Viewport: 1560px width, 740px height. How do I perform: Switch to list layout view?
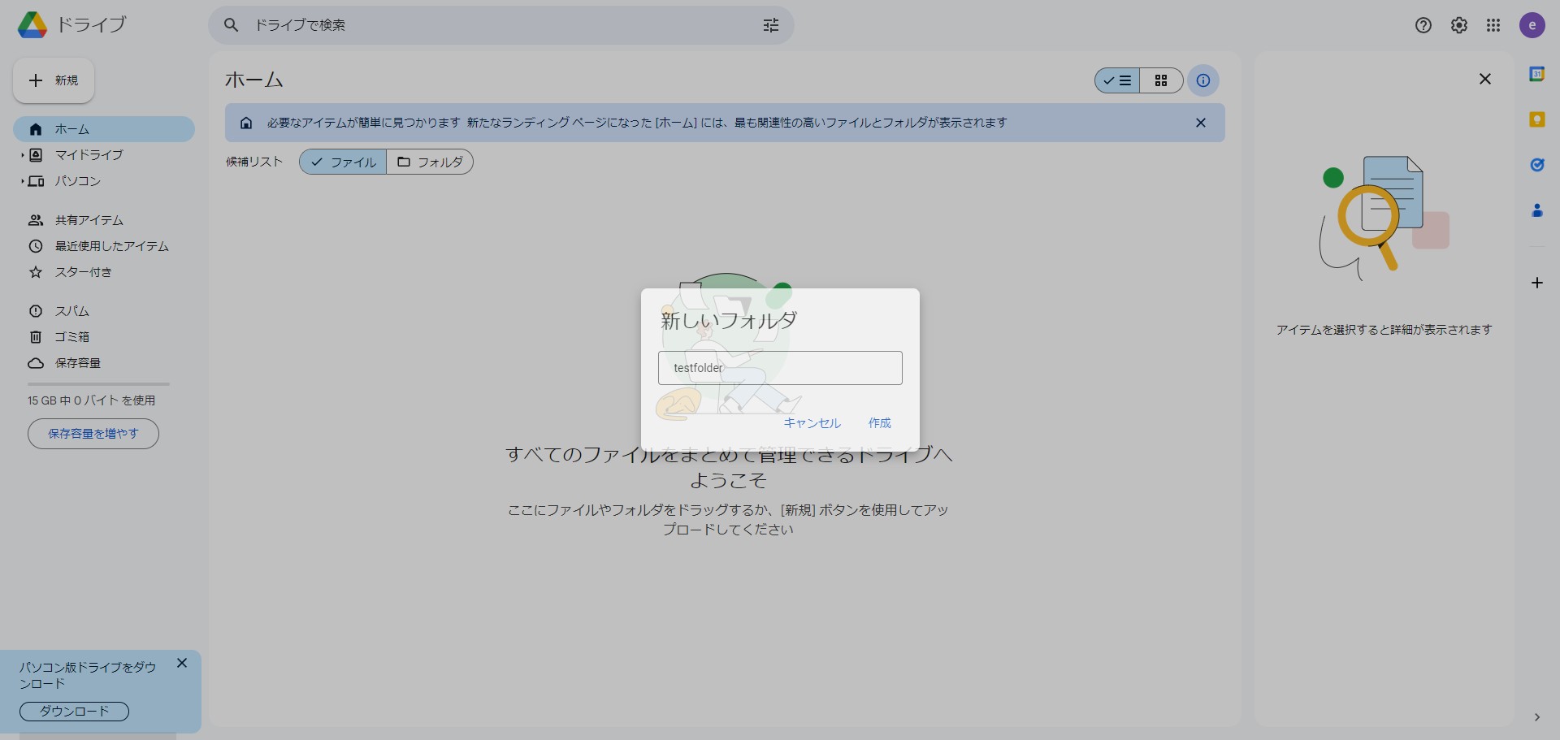coord(1117,80)
